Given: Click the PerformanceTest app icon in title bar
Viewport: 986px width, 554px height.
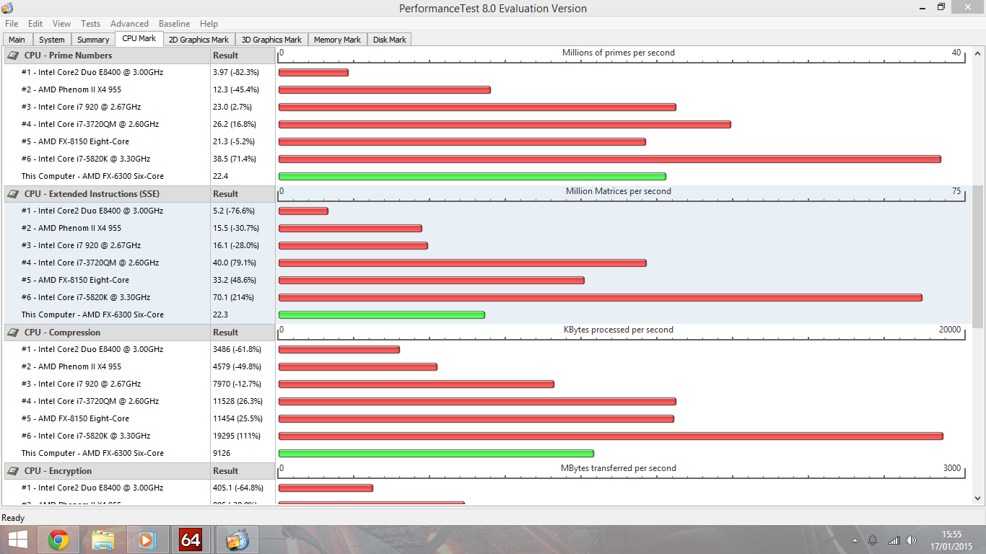Looking at the screenshot, I should [7, 8].
